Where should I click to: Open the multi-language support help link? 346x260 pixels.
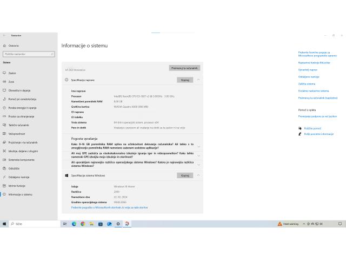pyautogui.click(x=317, y=116)
